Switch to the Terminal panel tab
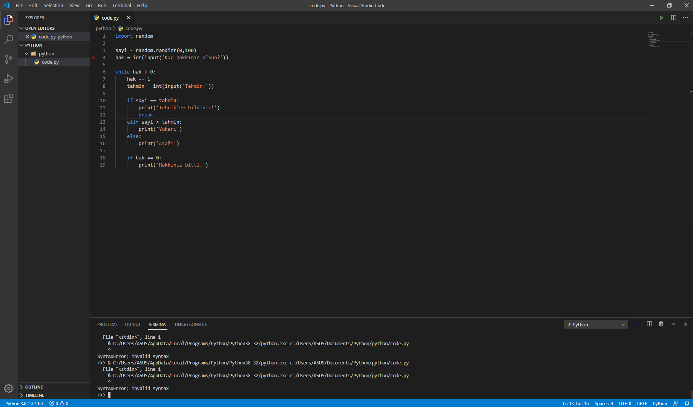 point(158,324)
